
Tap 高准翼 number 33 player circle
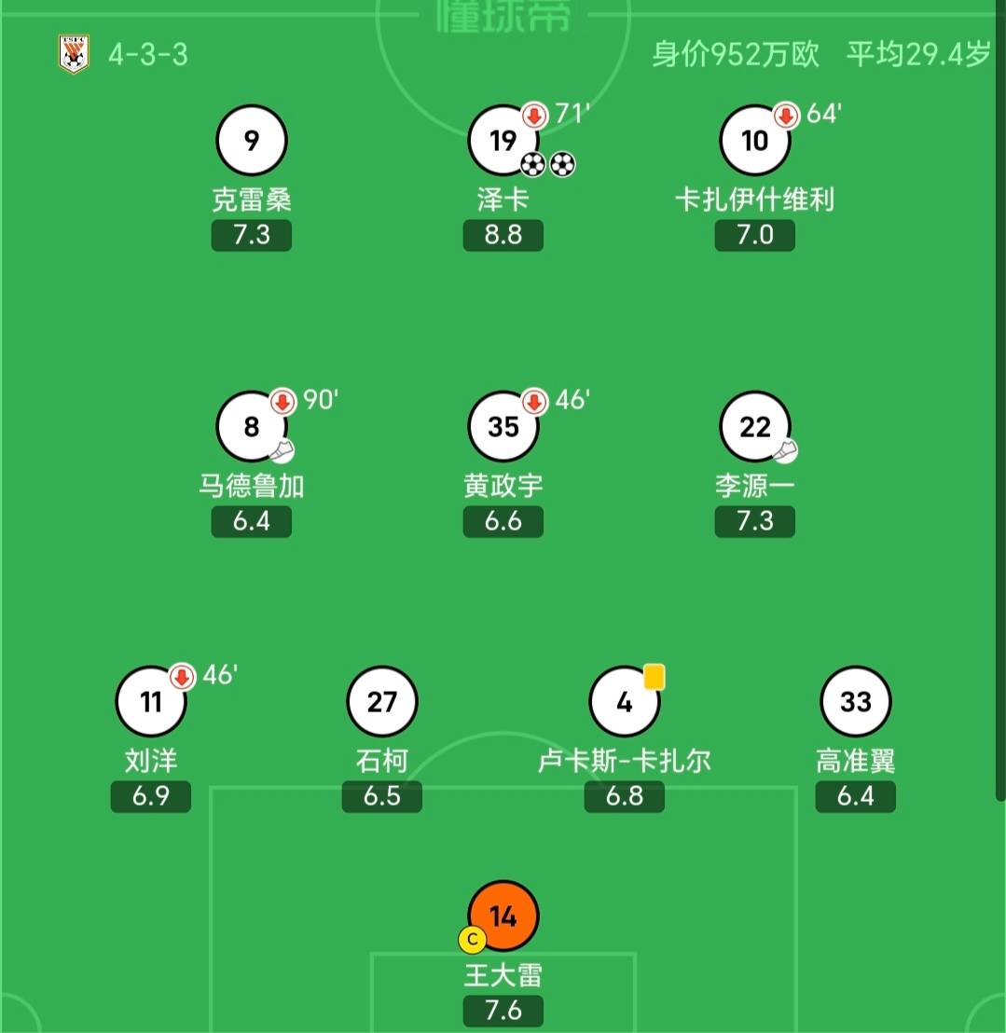coord(855,701)
